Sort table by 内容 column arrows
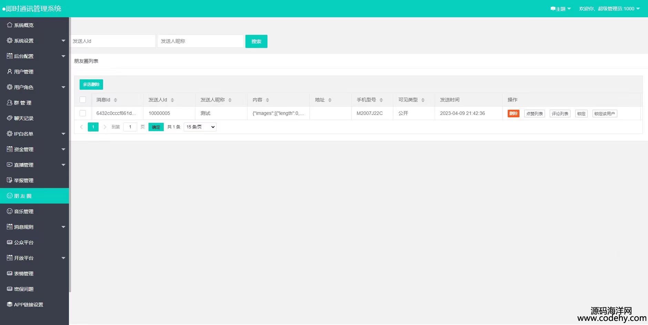Image resolution: width=648 pixels, height=325 pixels. [x=267, y=100]
